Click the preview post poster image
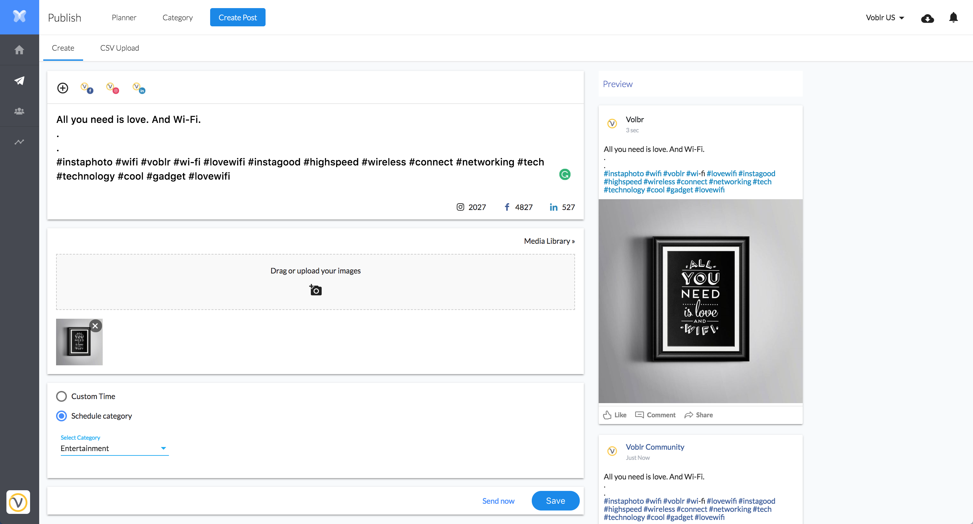The width and height of the screenshot is (973, 524). click(x=700, y=301)
